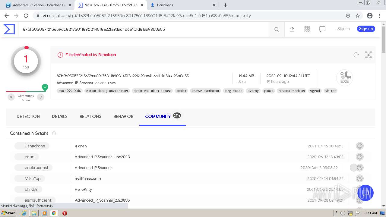Click the ccon user chip
The height and width of the screenshot is (217, 386).
coord(27,157)
